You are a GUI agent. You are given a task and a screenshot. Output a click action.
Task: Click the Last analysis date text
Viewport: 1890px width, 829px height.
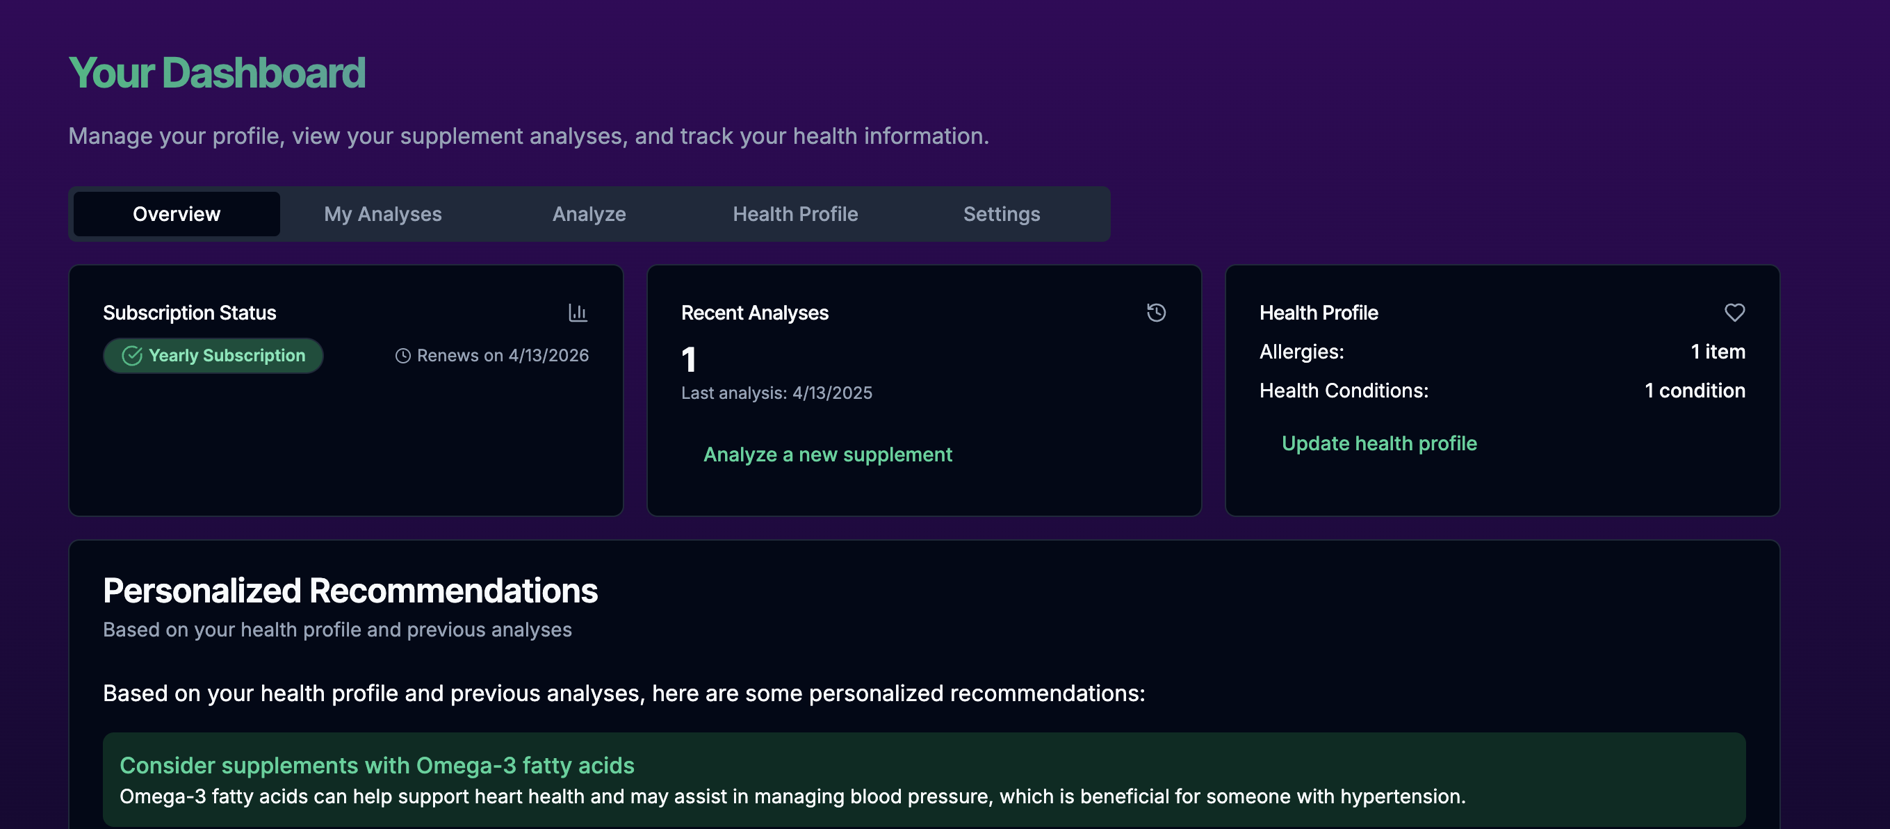pos(776,393)
